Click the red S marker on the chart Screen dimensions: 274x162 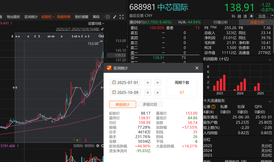pos(86,140)
